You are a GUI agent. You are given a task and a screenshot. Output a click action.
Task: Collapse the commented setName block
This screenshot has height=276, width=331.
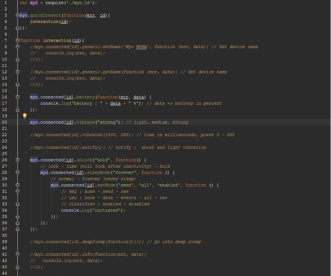(17, 47)
